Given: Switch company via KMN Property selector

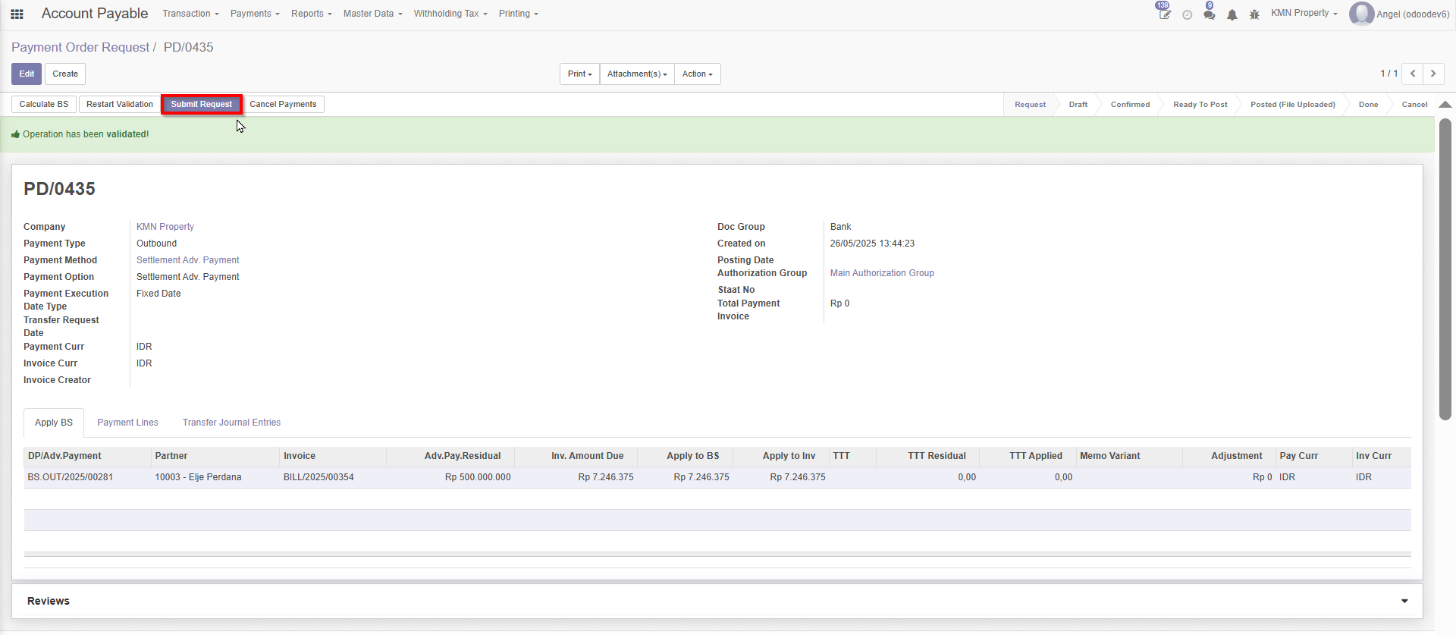Looking at the screenshot, I should point(1304,13).
